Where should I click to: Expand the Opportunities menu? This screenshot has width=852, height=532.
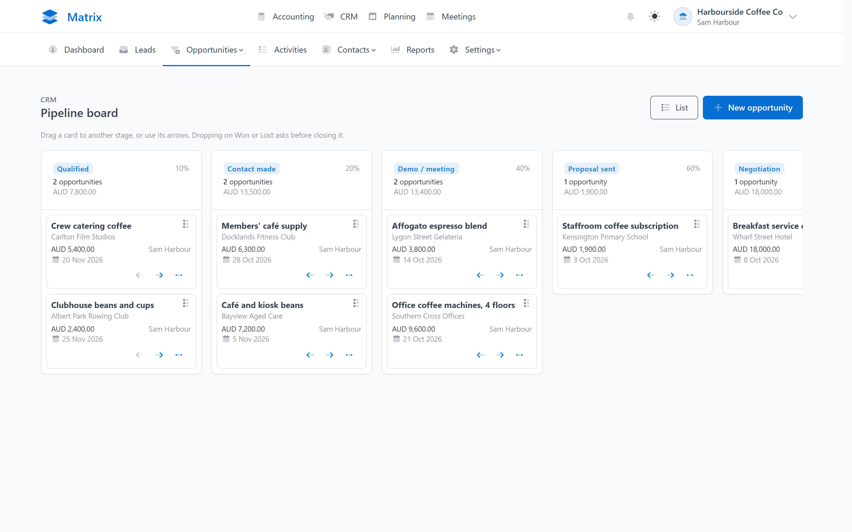coord(207,50)
